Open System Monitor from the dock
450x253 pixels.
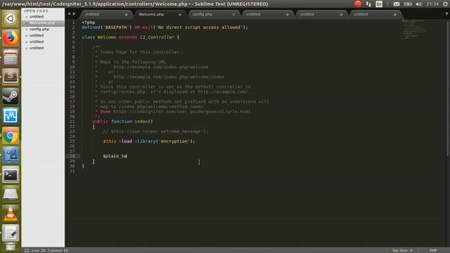coord(11,115)
